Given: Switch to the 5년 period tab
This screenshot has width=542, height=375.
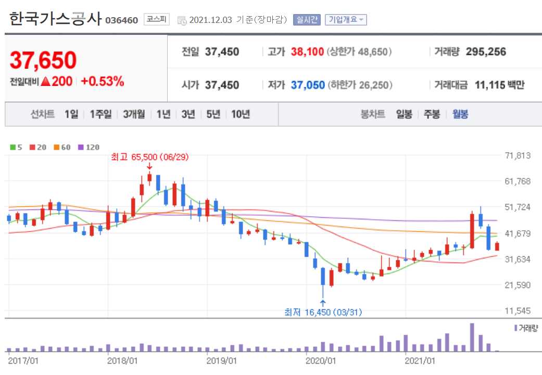Looking at the screenshot, I should coord(212,114).
